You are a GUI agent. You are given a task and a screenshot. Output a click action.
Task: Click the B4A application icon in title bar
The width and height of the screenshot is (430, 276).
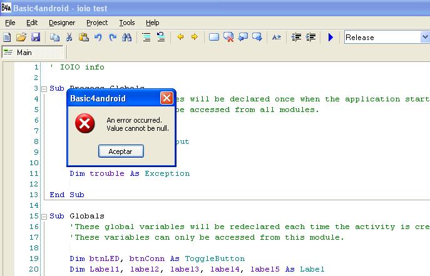click(x=6, y=8)
